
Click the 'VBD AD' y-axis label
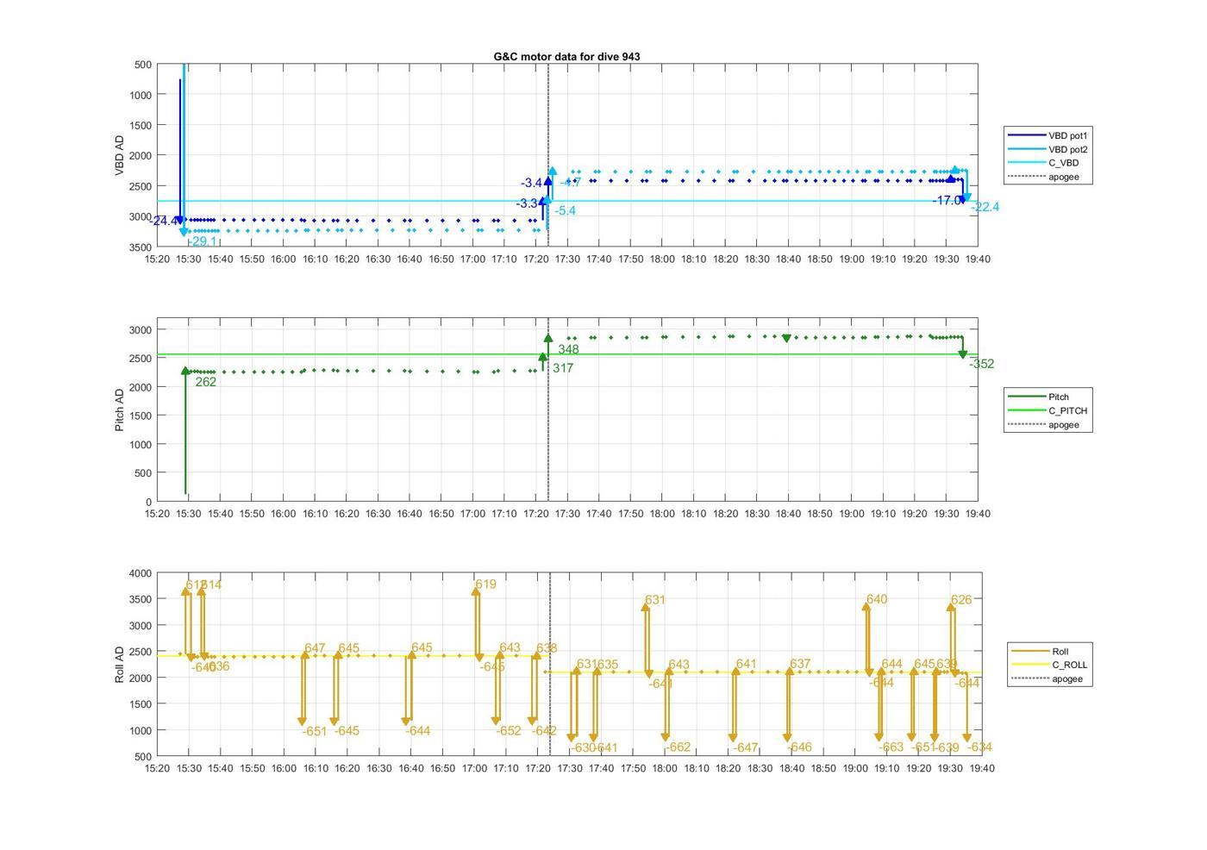[x=120, y=155]
